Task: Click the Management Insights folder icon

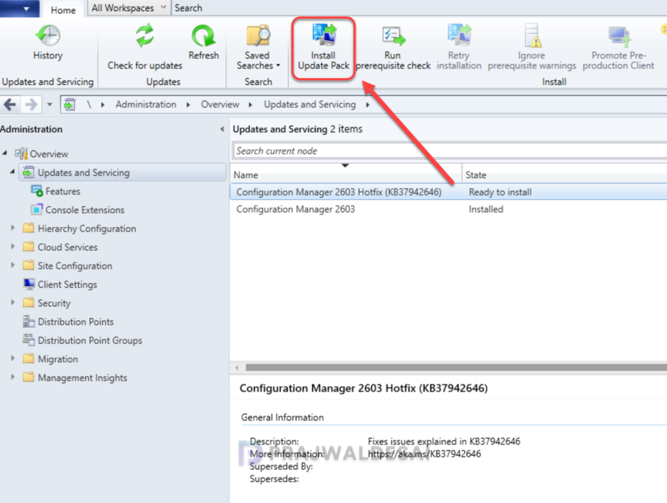Action: point(29,377)
